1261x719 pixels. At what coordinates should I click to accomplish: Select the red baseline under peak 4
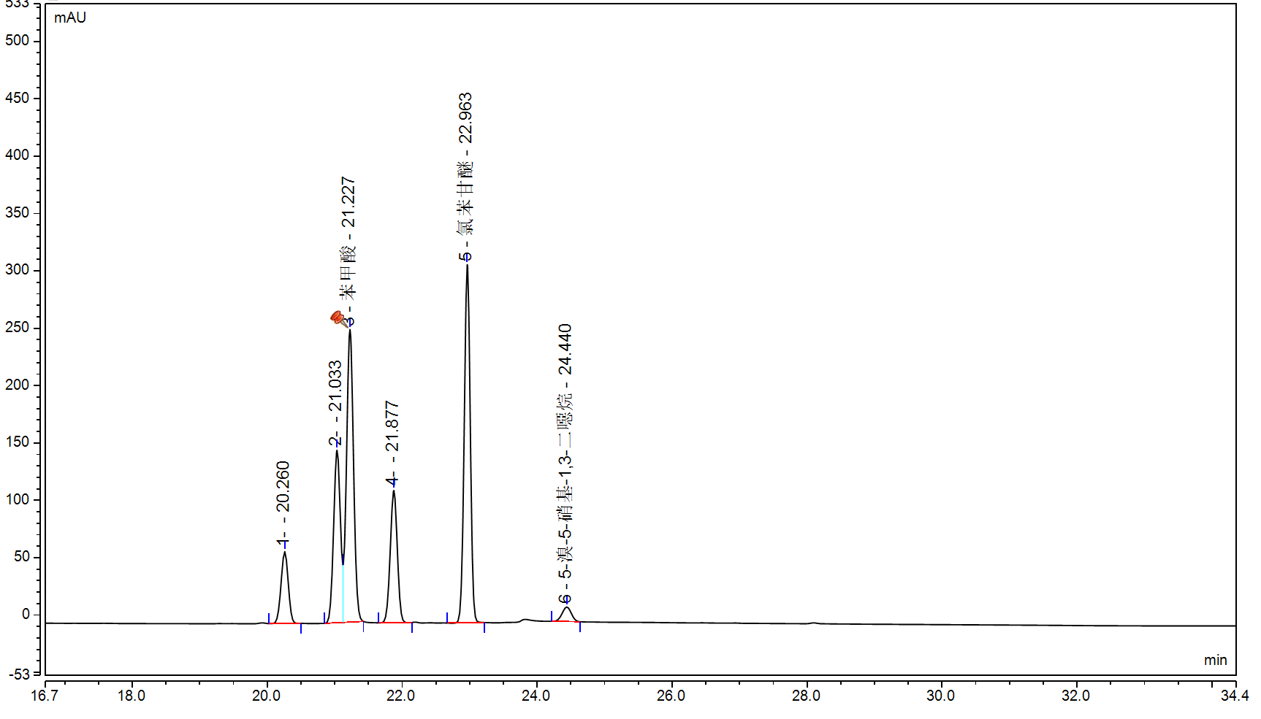tap(395, 623)
